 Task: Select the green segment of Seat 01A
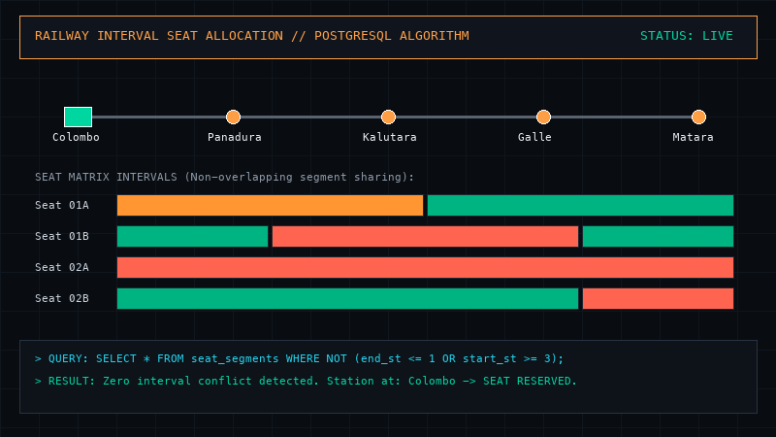[x=580, y=205]
